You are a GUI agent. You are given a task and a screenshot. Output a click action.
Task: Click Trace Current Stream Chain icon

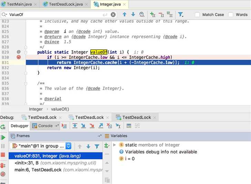point(137,126)
